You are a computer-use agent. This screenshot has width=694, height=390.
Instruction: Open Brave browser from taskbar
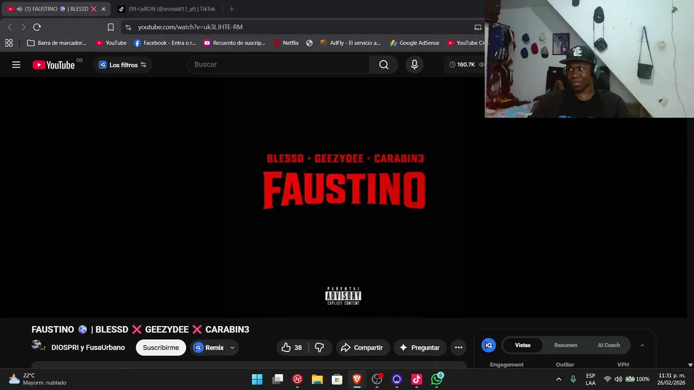click(357, 379)
